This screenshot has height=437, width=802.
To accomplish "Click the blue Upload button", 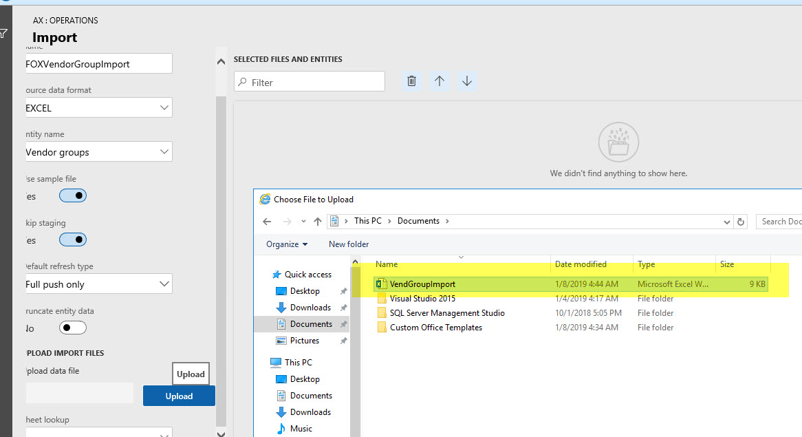I will pos(178,396).
